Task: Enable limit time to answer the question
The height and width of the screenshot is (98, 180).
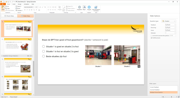Action: pyautogui.click(x=151, y=35)
